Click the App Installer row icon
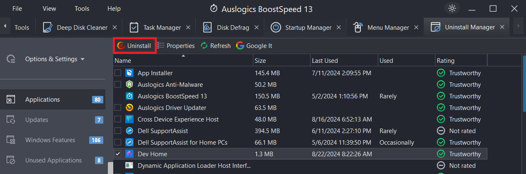 pyautogui.click(x=129, y=73)
